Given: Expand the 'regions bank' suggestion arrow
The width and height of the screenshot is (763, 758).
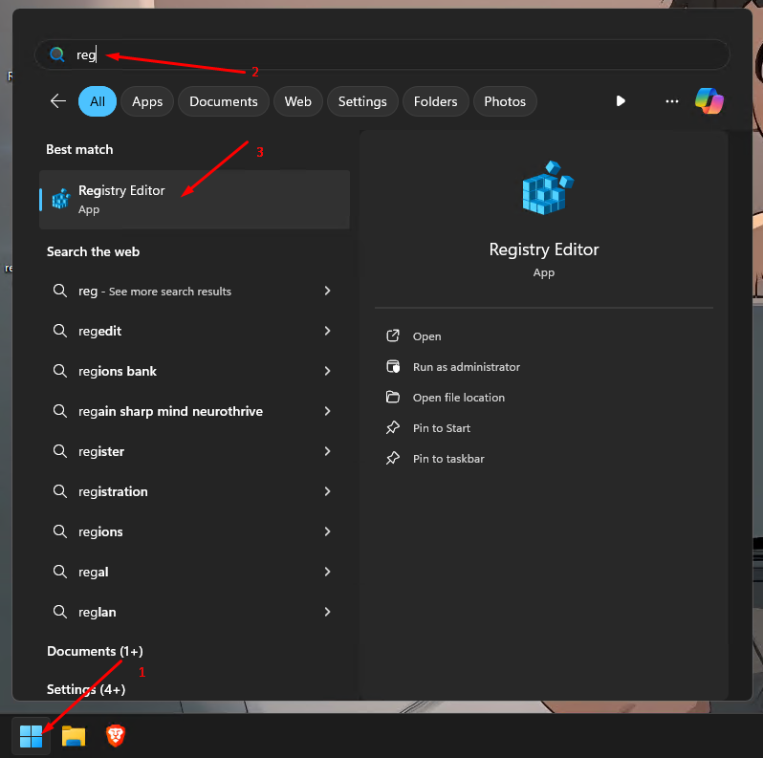Looking at the screenshot, I should 327,371.
